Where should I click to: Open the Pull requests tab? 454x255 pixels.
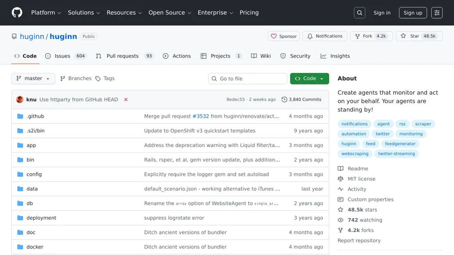click(x=122, y=56)
